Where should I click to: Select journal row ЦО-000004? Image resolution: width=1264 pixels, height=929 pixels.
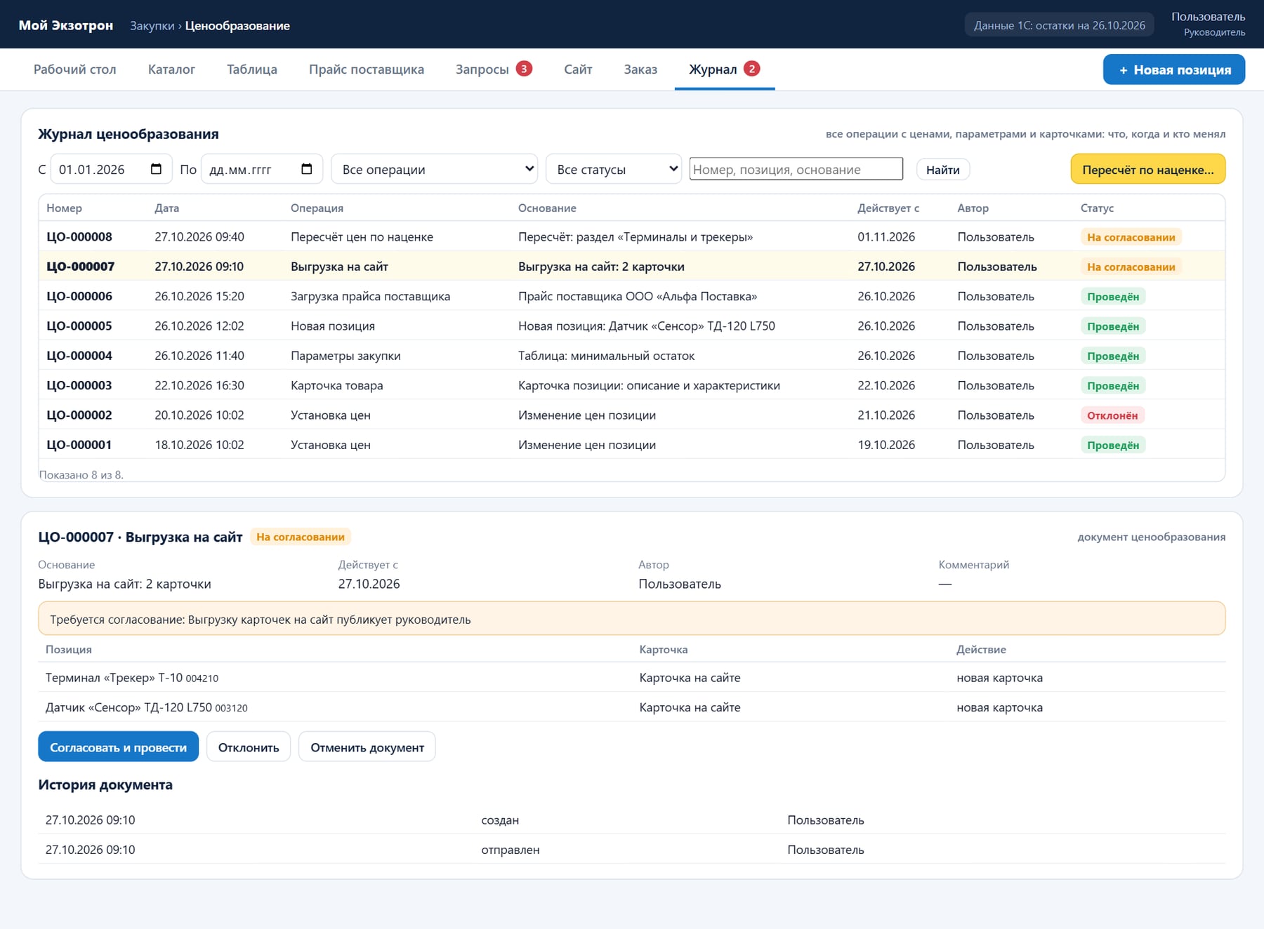tap(632, 355)
